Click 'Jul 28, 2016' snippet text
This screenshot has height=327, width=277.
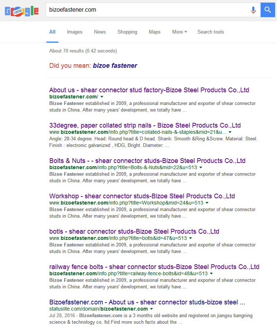coord(62,316)
